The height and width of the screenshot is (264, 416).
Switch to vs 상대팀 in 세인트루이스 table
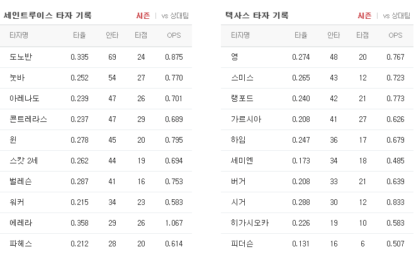(x=175, y=16)
